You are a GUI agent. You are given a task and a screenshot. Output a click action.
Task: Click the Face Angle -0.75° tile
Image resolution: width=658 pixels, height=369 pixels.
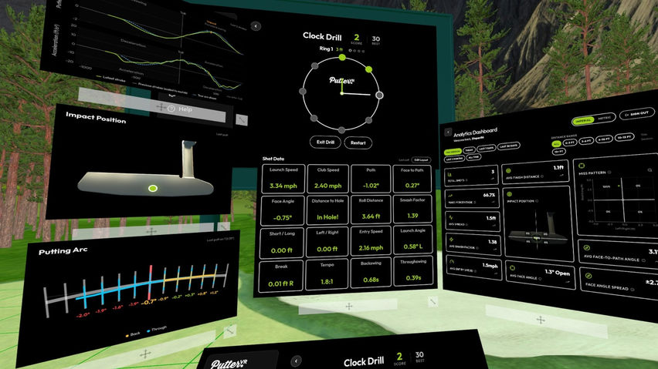(283, 211)
